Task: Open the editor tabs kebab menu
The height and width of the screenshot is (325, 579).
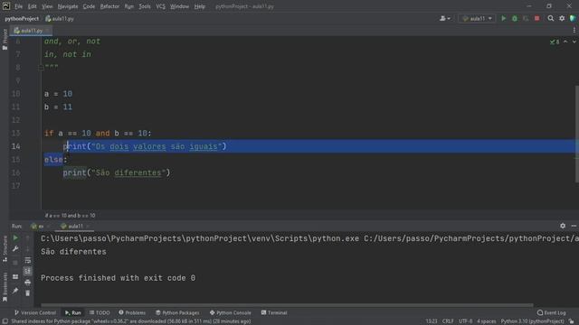Action: pyautogui.click(x=574, y=30)
